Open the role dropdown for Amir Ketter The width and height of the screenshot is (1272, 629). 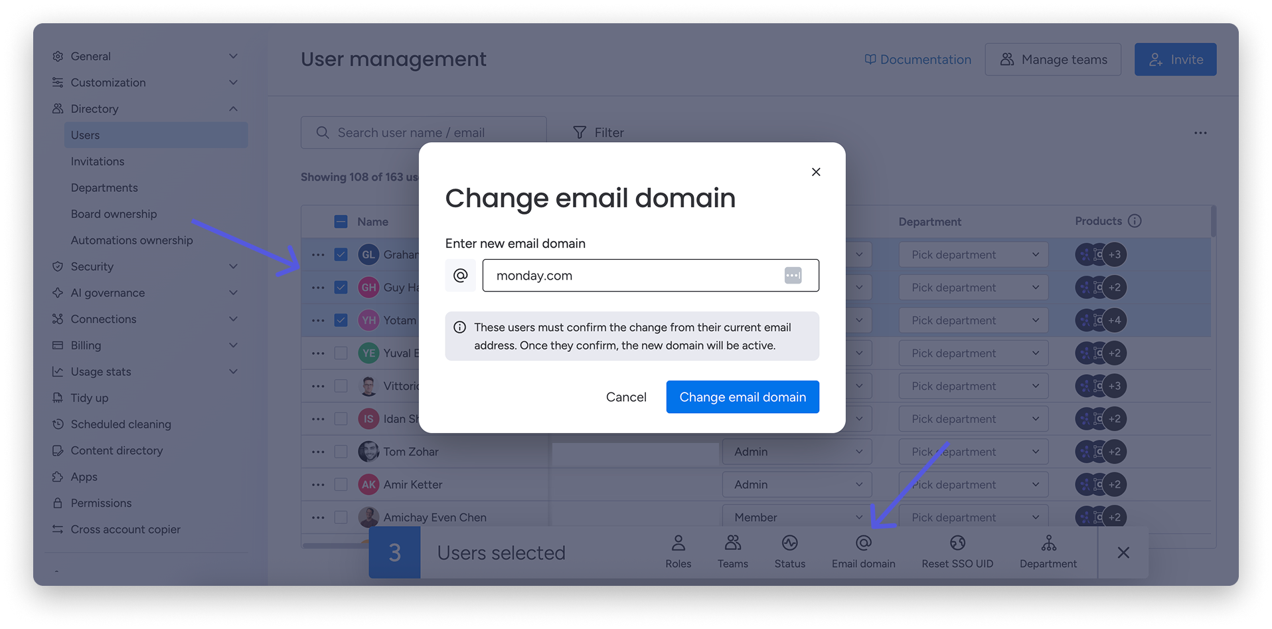point(797,485)
